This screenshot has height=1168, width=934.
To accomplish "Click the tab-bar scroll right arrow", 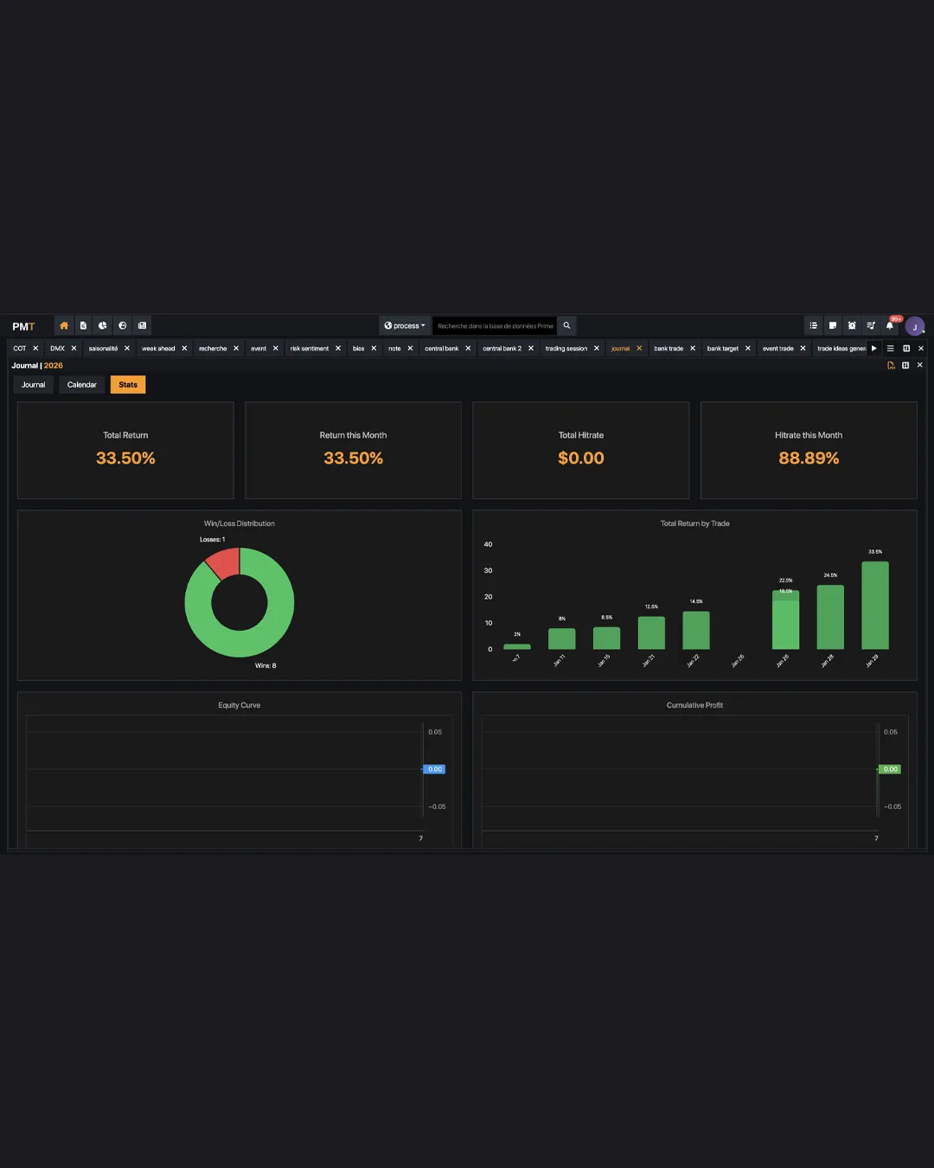I will pos(874,349).
